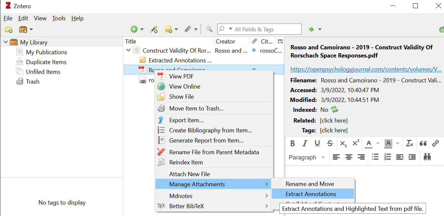
Task: Sort by the Citekey column header
Action: point(268,42)
